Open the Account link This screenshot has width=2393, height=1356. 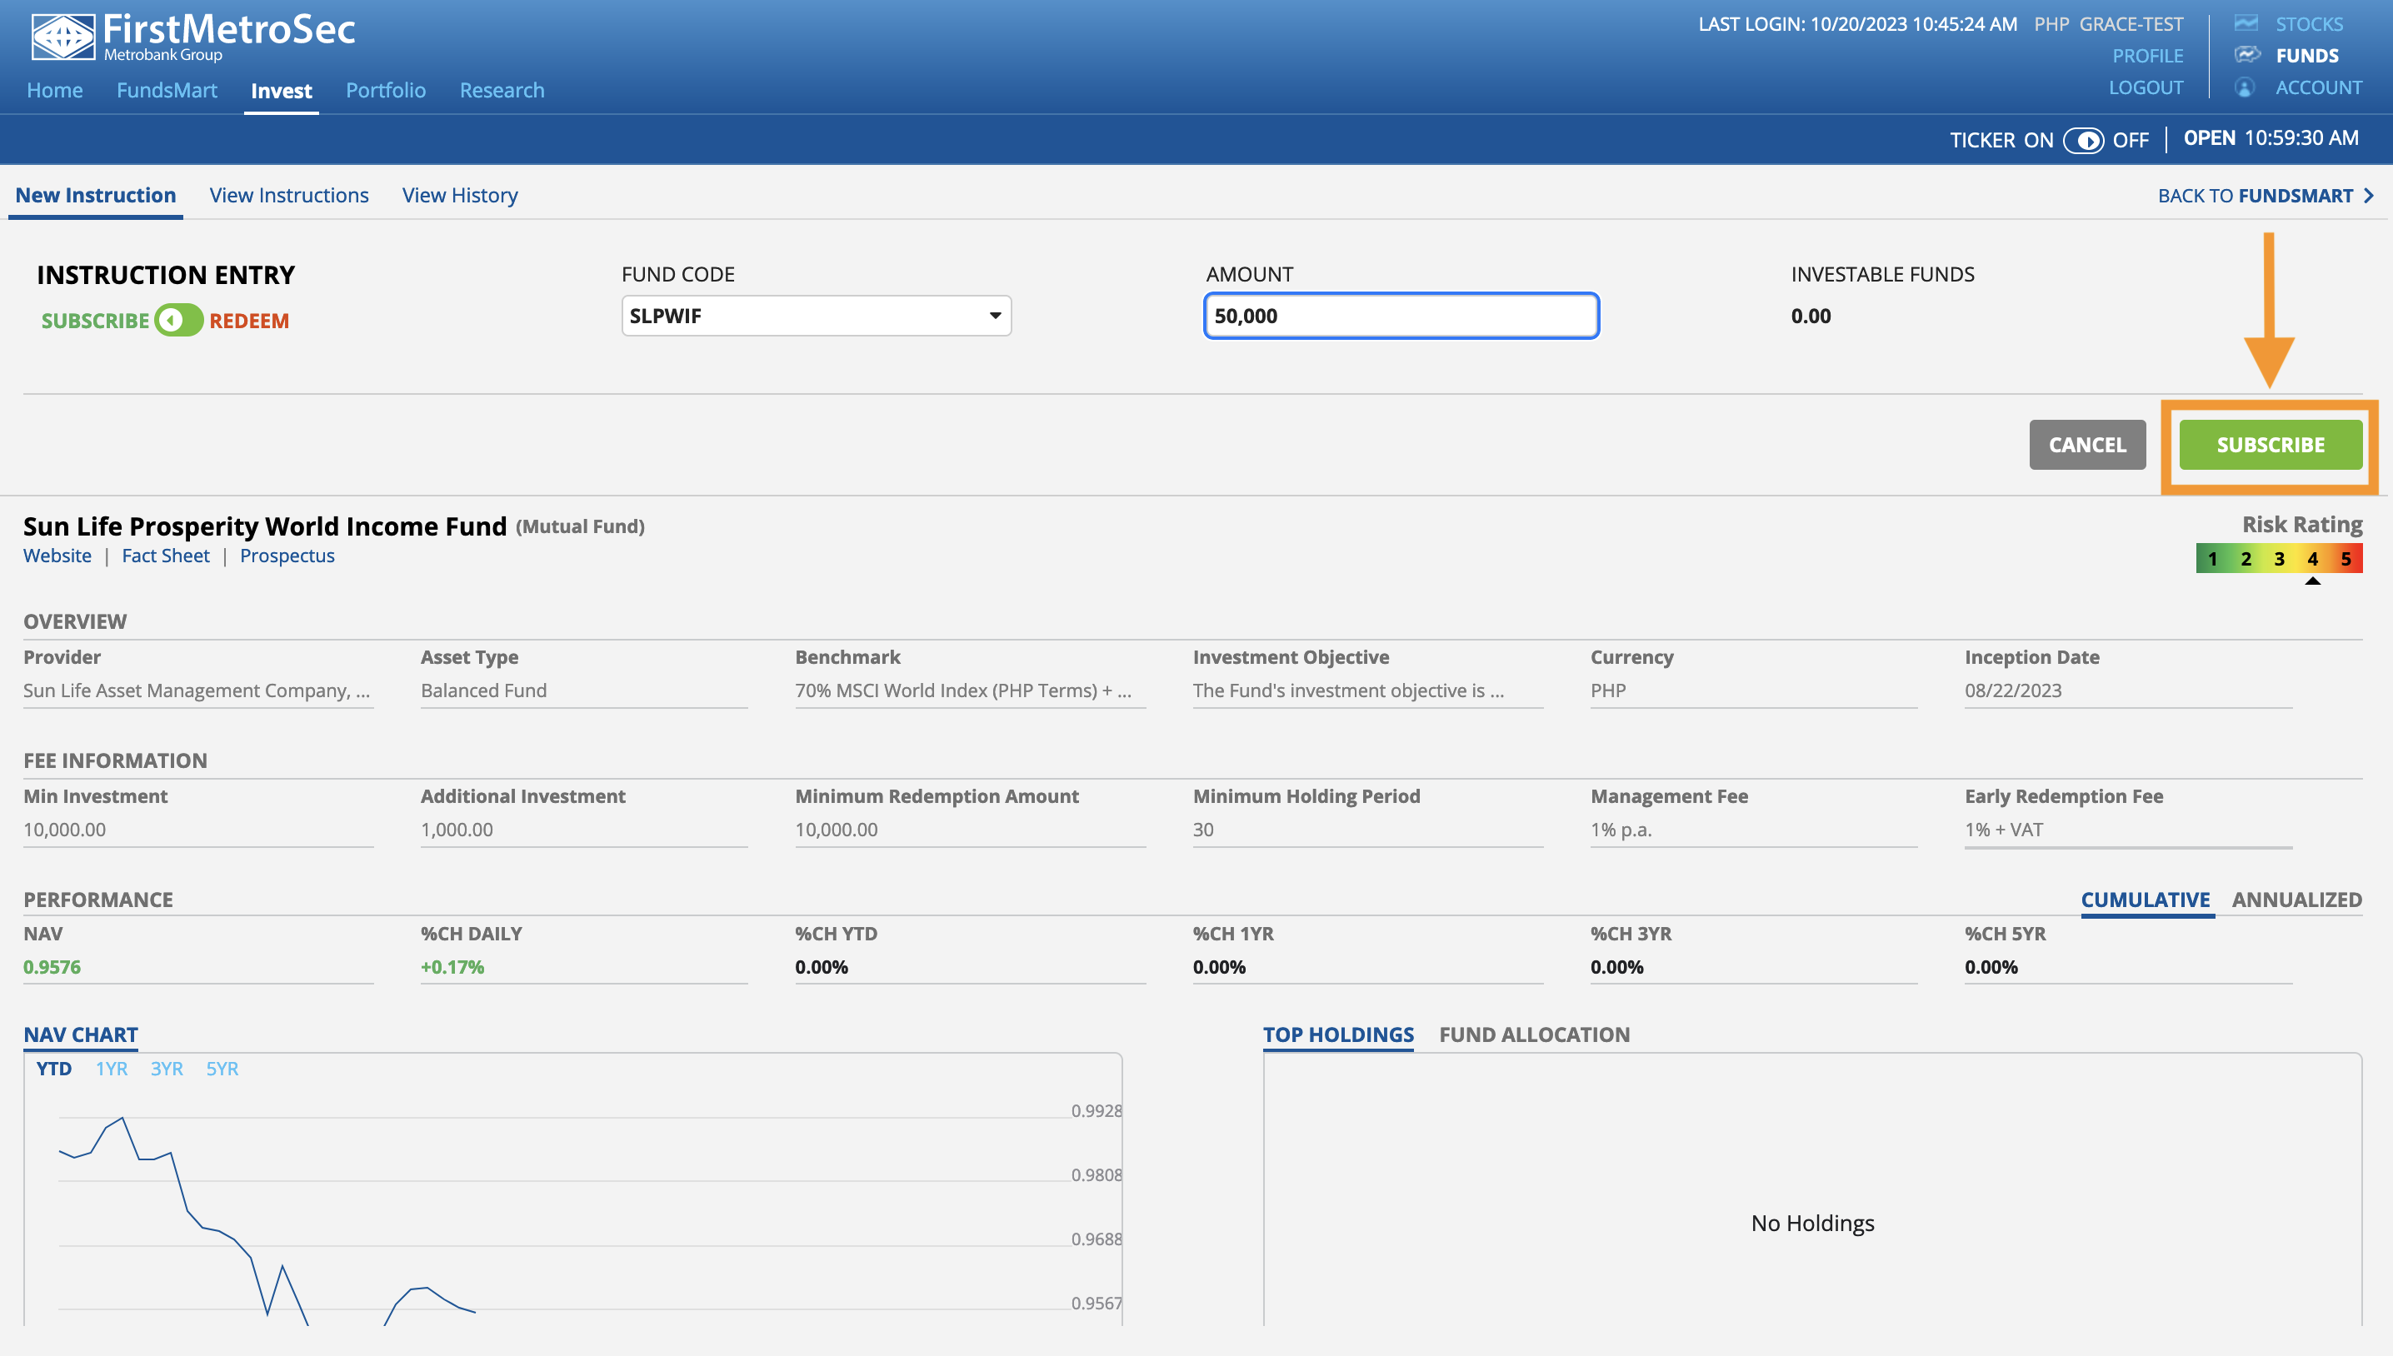click(2319, 87)
